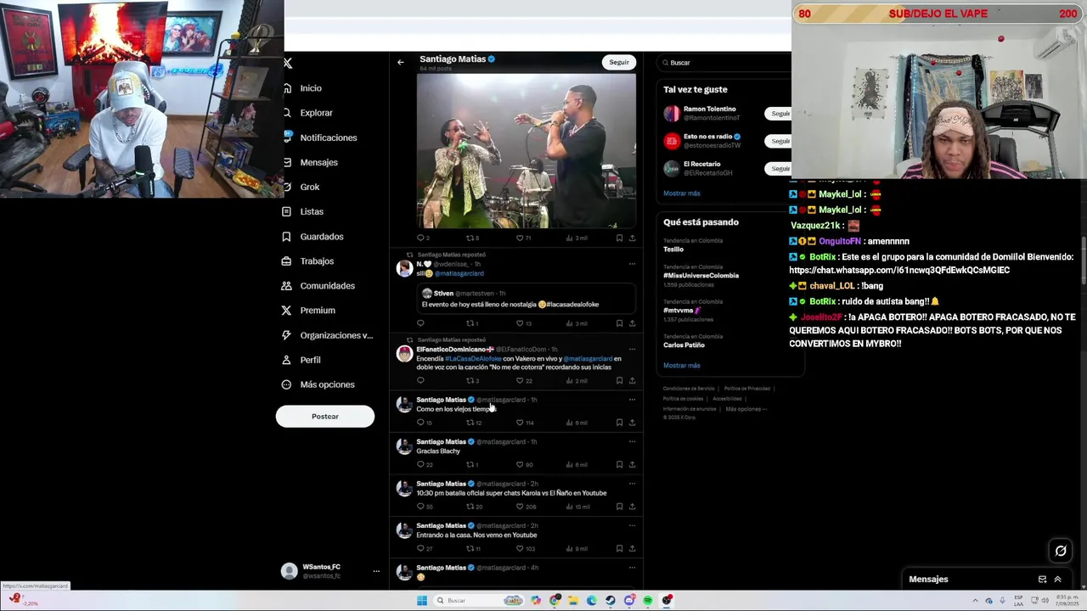The width and height of the screenshot is (1087, 611).
Task: Open the concert performance photo
Action: pos(526,151)
